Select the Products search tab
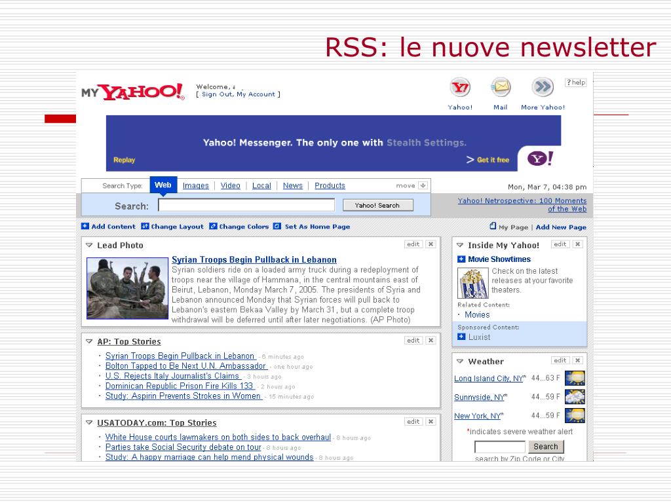Screen dimensions: 671x503 (330, 185)
